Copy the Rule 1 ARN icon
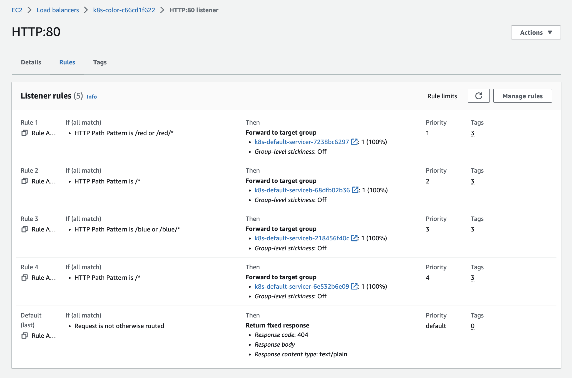This screenshot has height=378, width=572. (24, 133)
